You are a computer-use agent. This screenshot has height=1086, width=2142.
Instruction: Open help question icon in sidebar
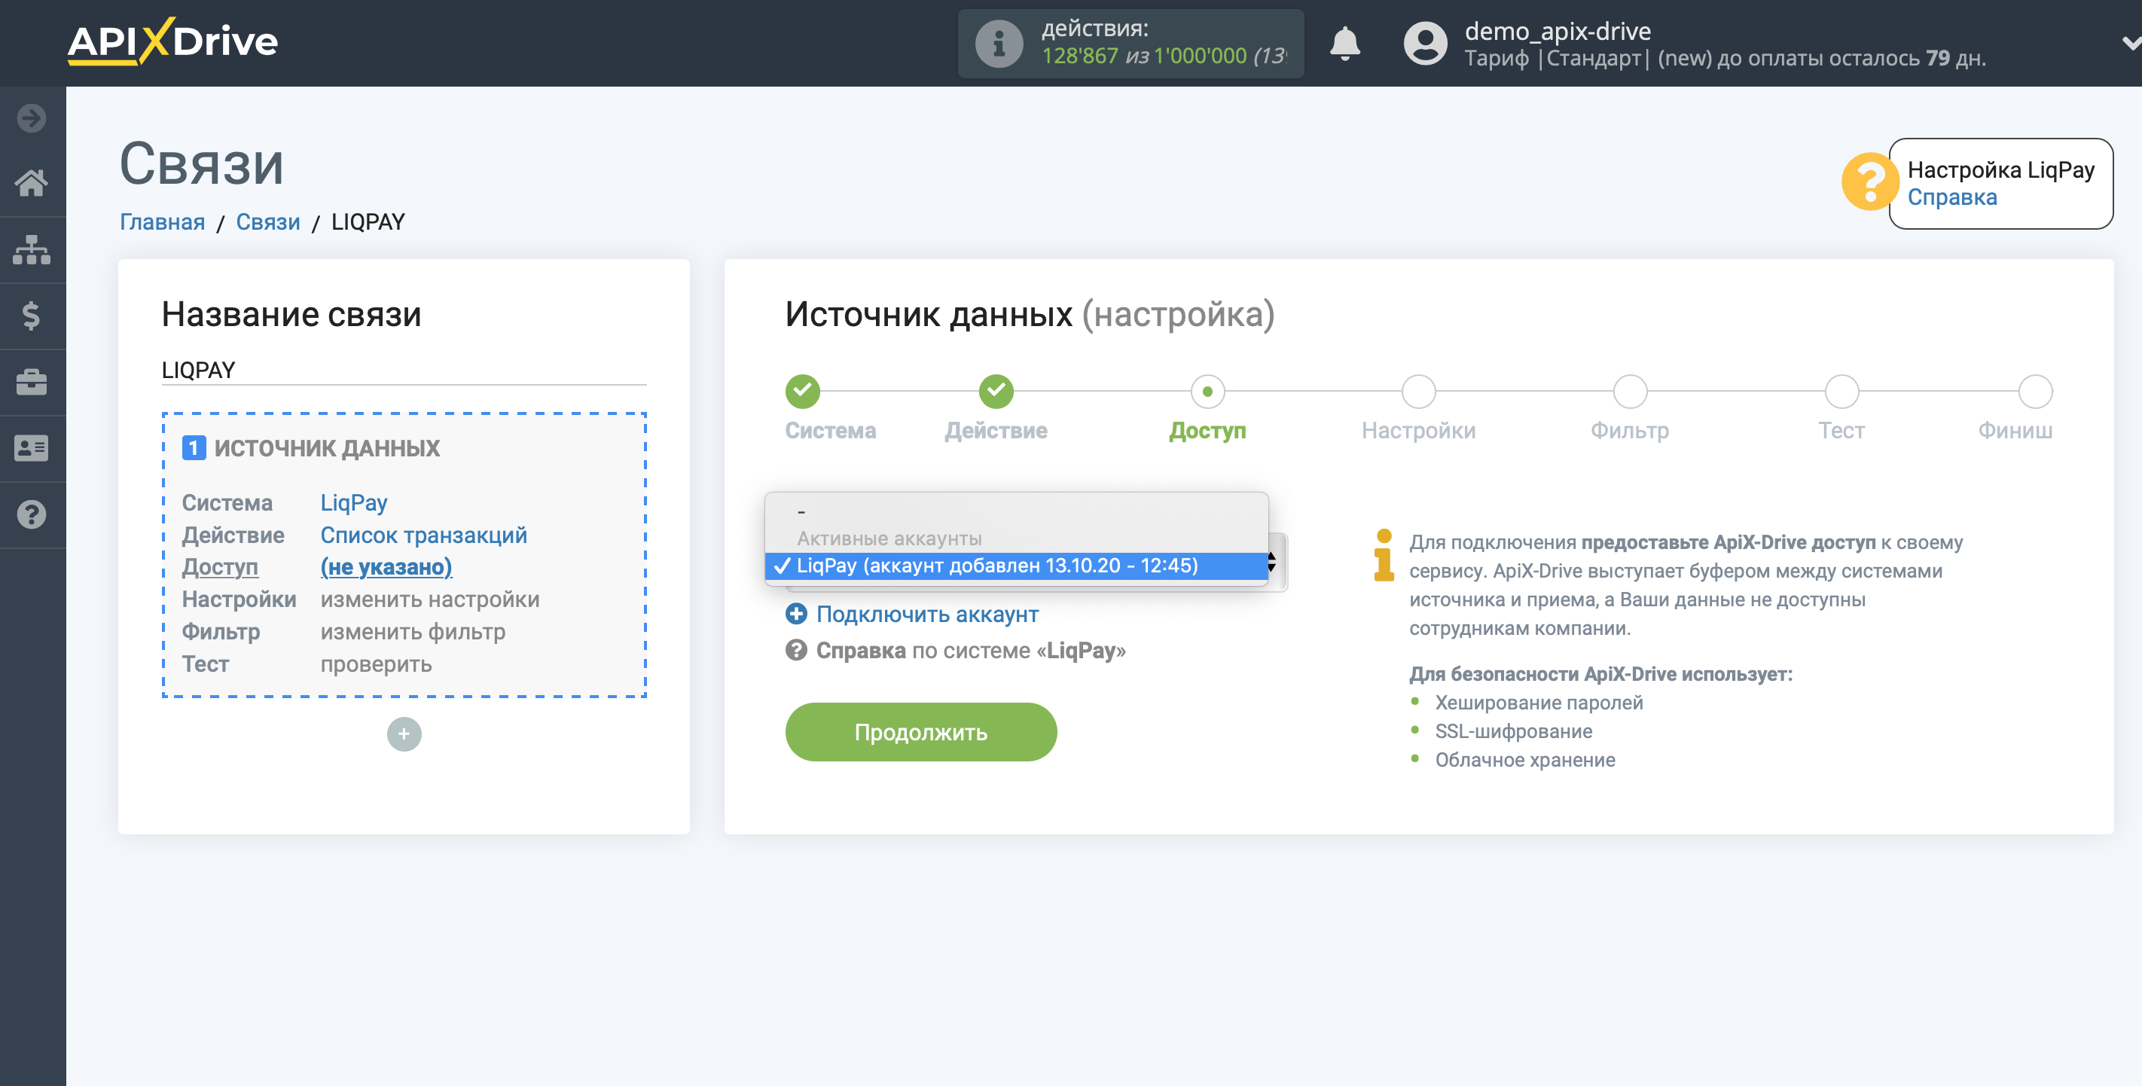click(x=32, y=514)
